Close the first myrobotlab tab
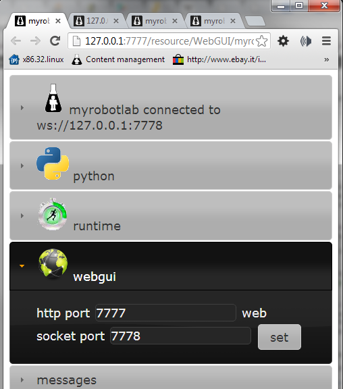Viewport: 343px width, 389px height. (x=58, y=21)
